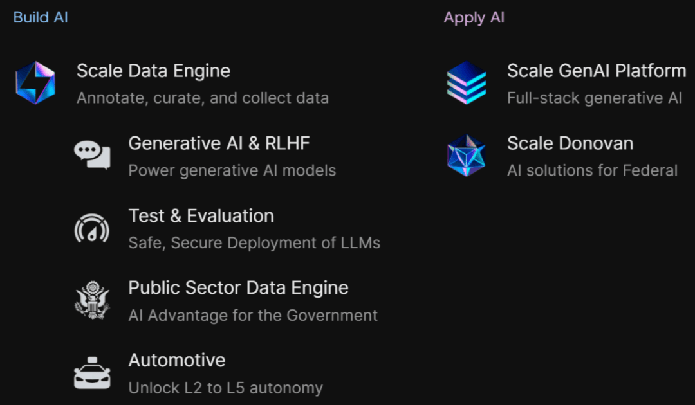Open the Generative AI & RLHF link
This screenshot has height=405, width=695.
(x=219, y=143)
